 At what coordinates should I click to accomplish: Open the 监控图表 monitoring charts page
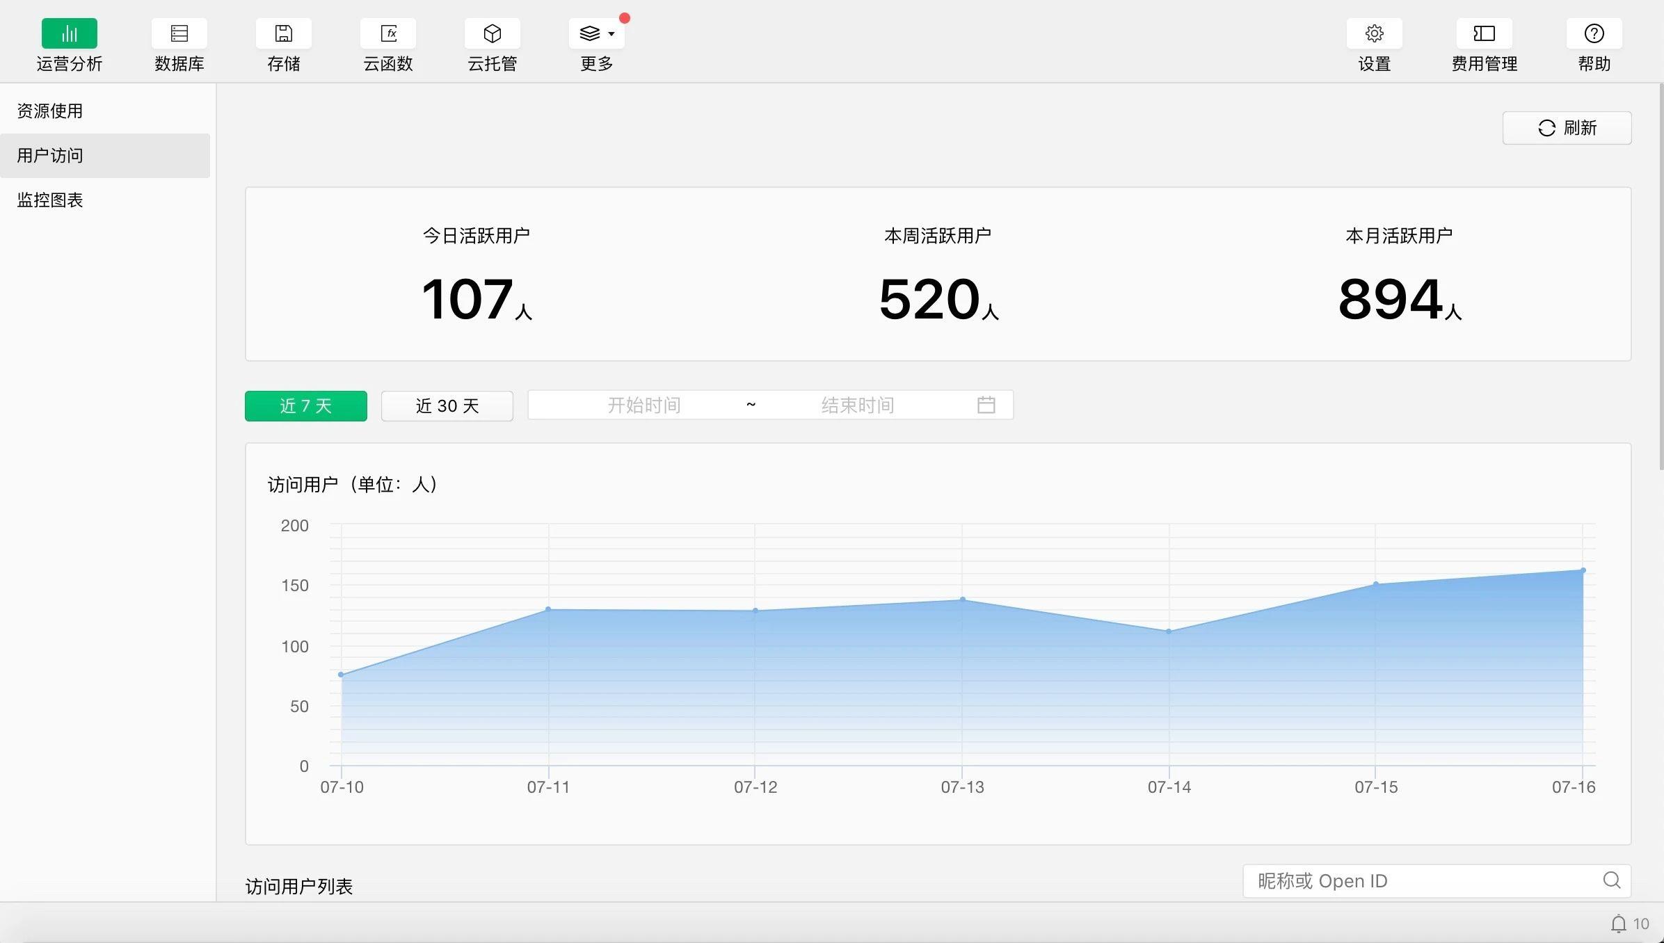(x=49, y=200)
